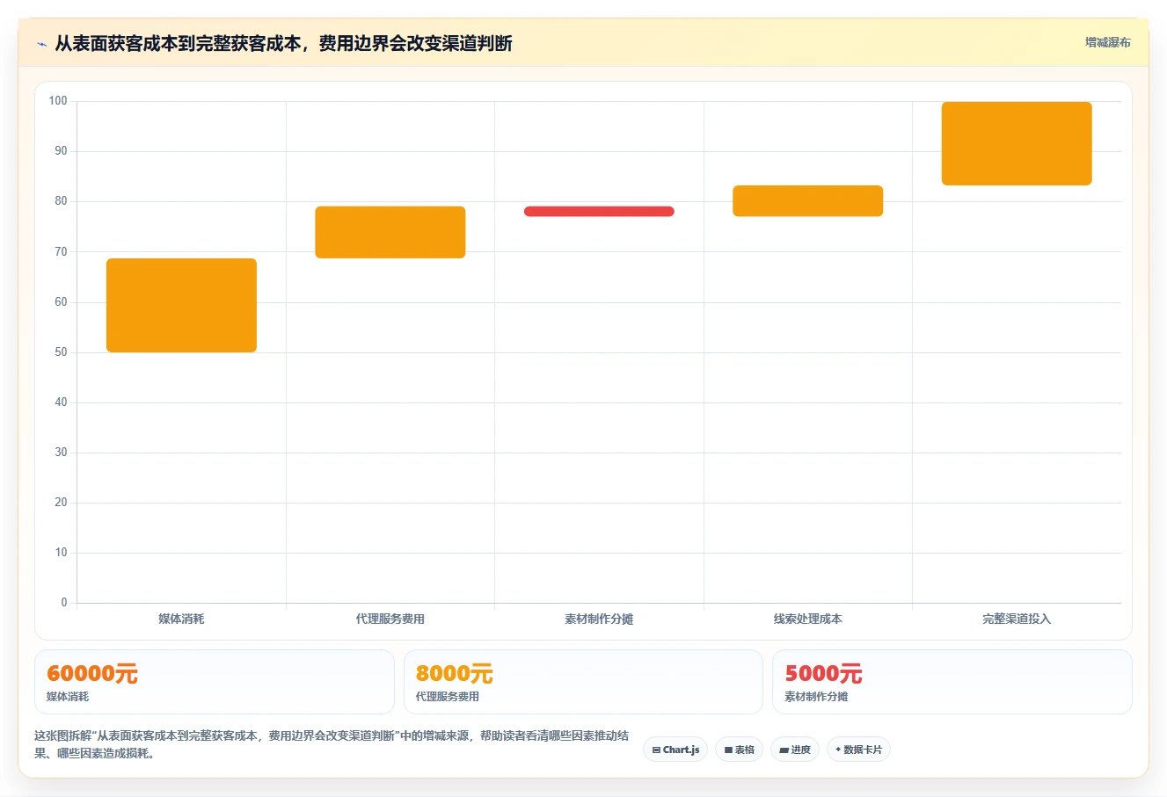1167x797 pixels.
Task: Click the 线索处理成本 x-axis label
Action: (x=808, y=619)
